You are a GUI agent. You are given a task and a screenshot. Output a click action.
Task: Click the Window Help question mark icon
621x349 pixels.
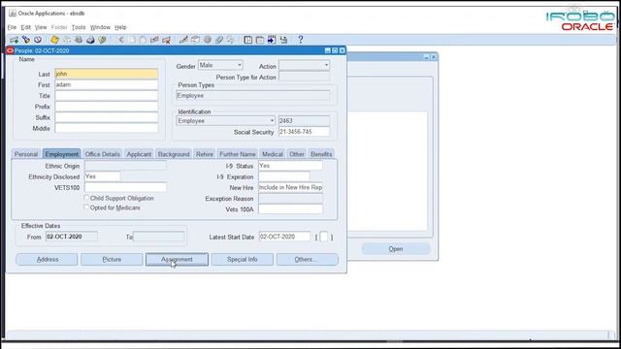click(301, 40)
